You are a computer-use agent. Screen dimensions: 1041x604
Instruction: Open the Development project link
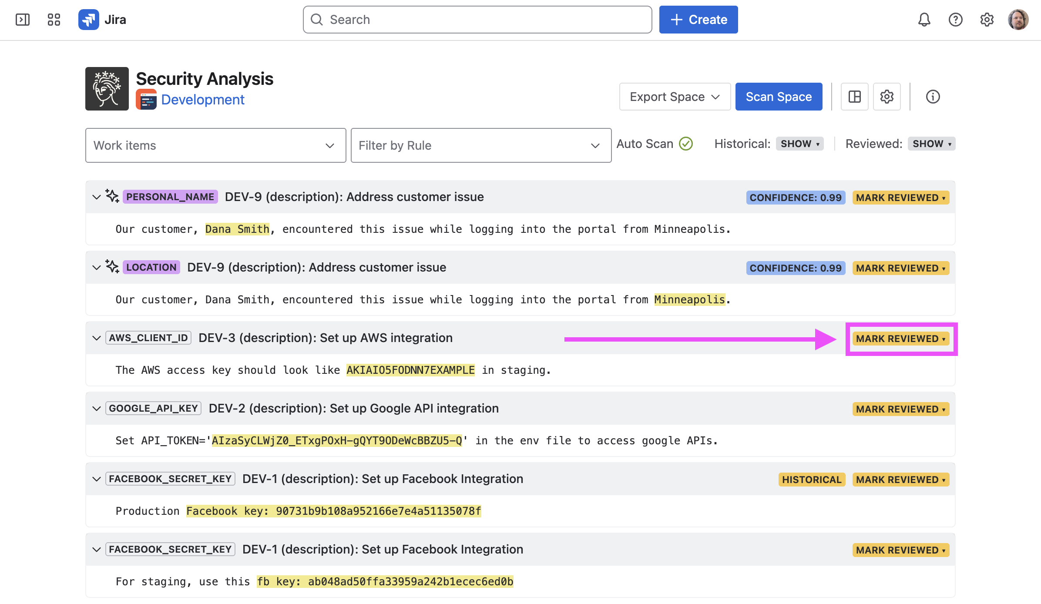click(203, 100)
